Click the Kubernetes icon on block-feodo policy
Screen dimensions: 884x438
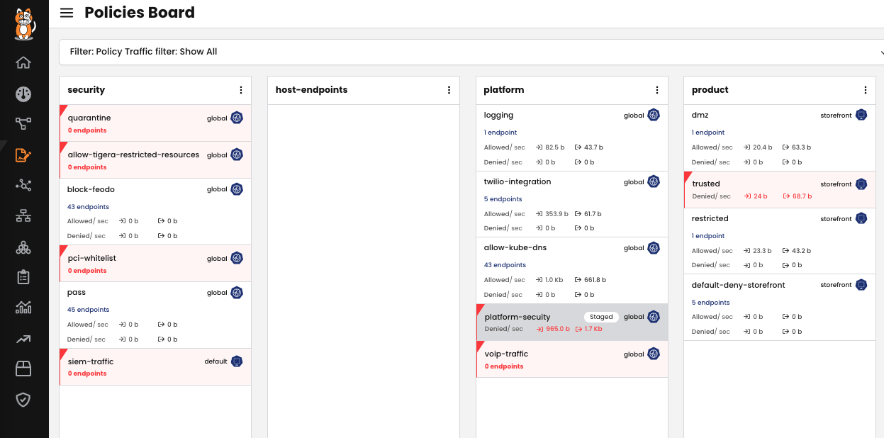click(x=237, y=189)
